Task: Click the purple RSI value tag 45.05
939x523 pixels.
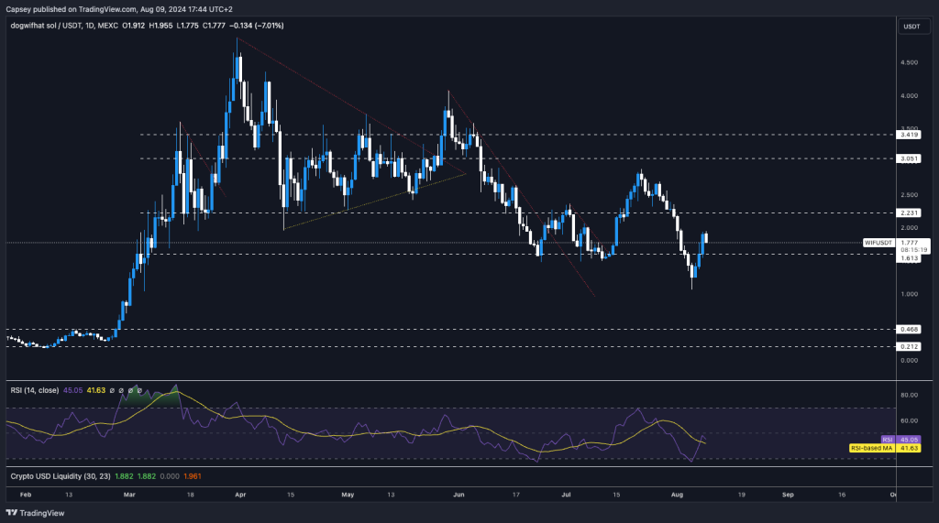Action: 910,439
